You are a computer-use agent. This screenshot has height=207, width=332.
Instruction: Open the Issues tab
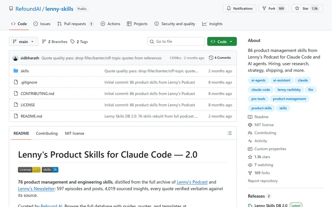[42, 24]
